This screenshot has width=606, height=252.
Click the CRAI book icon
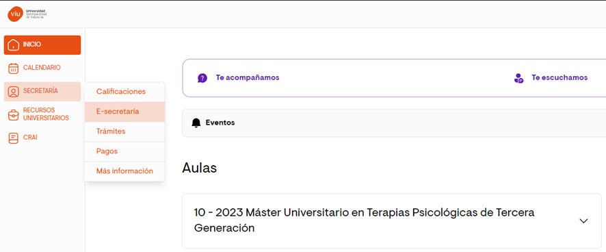(14, 138)
